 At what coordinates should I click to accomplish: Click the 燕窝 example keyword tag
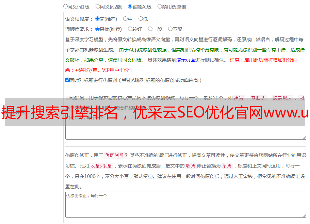tap(239, 98)
